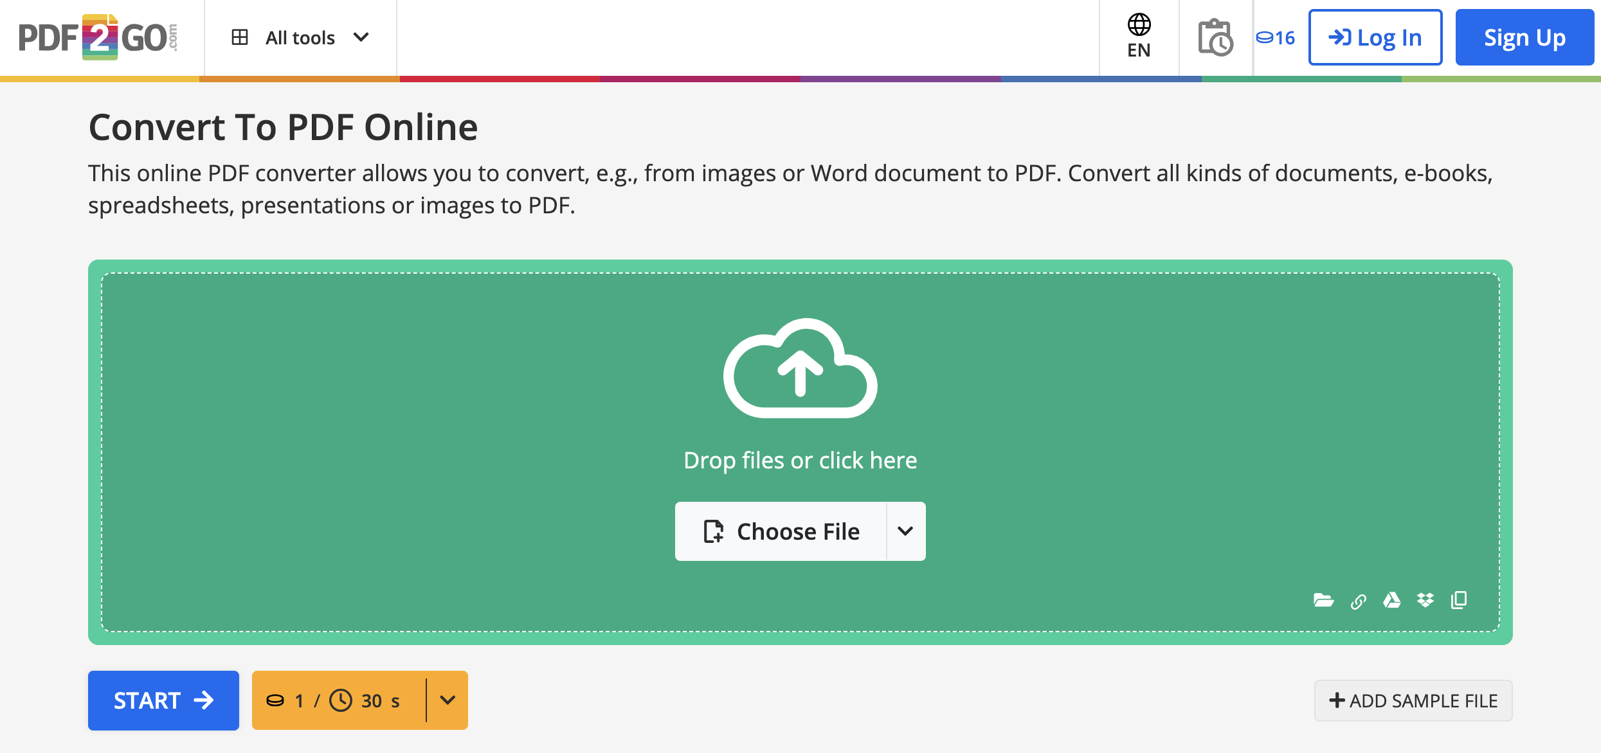This screenshot has width=1601, height=753.
Task: Click the Sign Up button
Action: (1524, 37)
